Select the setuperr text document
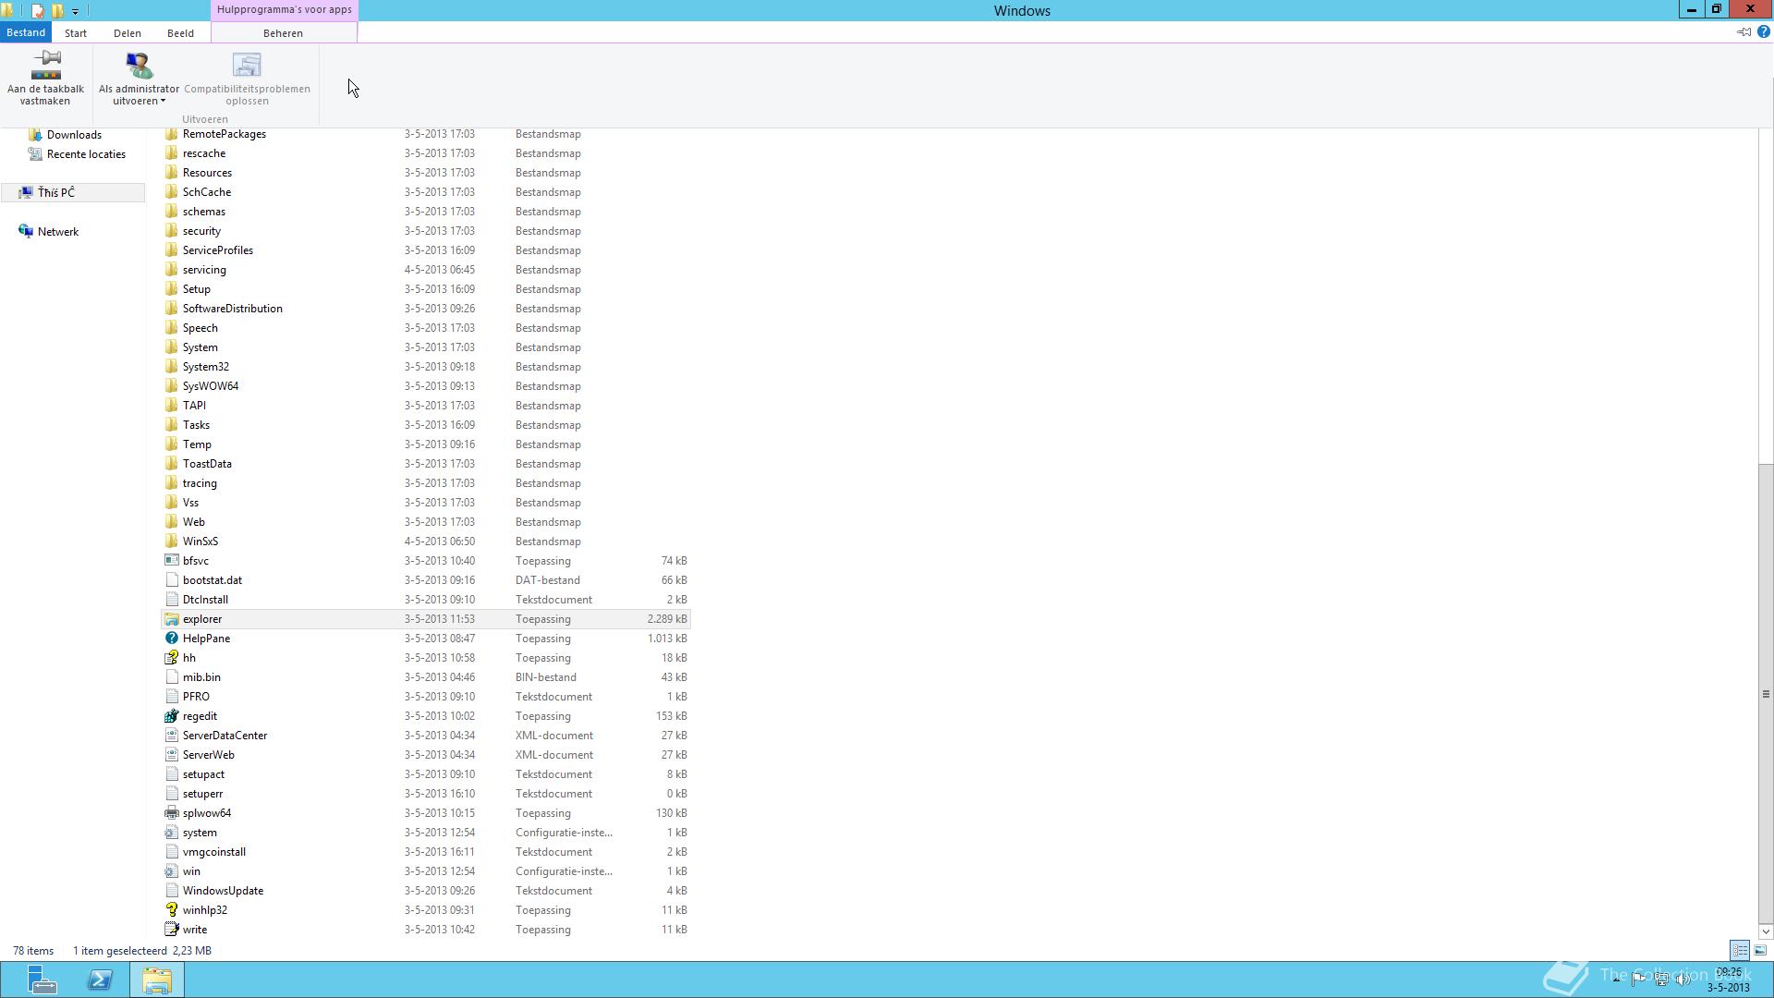The width and height of the screenshot is (1774, 998). (426, 794)
